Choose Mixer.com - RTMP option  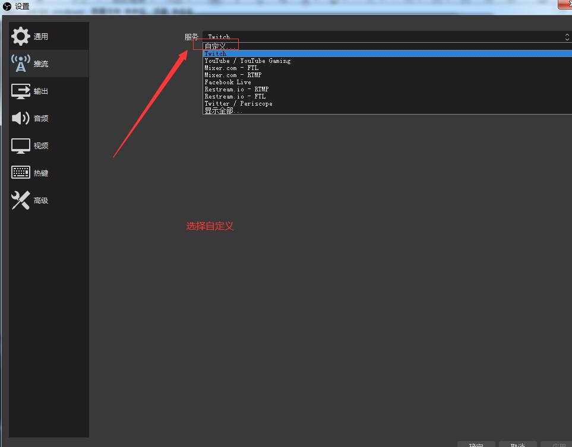coord(233,75)
